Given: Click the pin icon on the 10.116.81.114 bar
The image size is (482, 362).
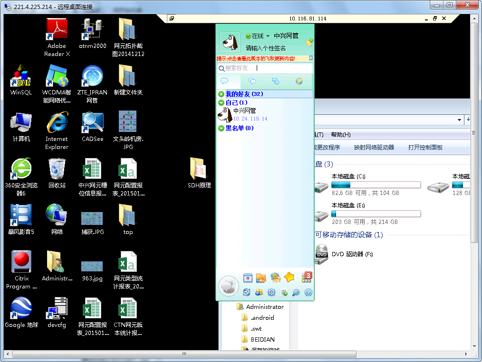Looking at the screenshot, I should [172, 19].
